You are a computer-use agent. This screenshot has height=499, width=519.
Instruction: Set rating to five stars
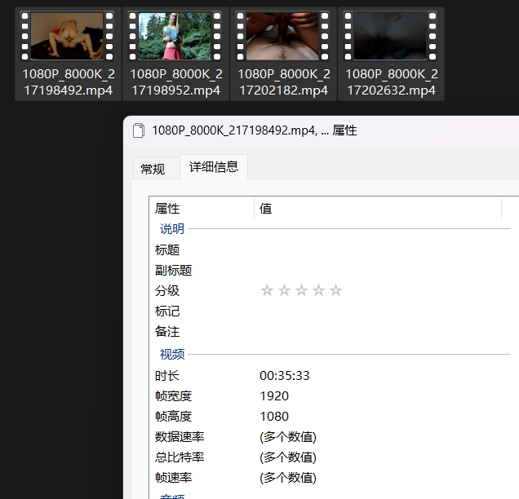point(336,290)
